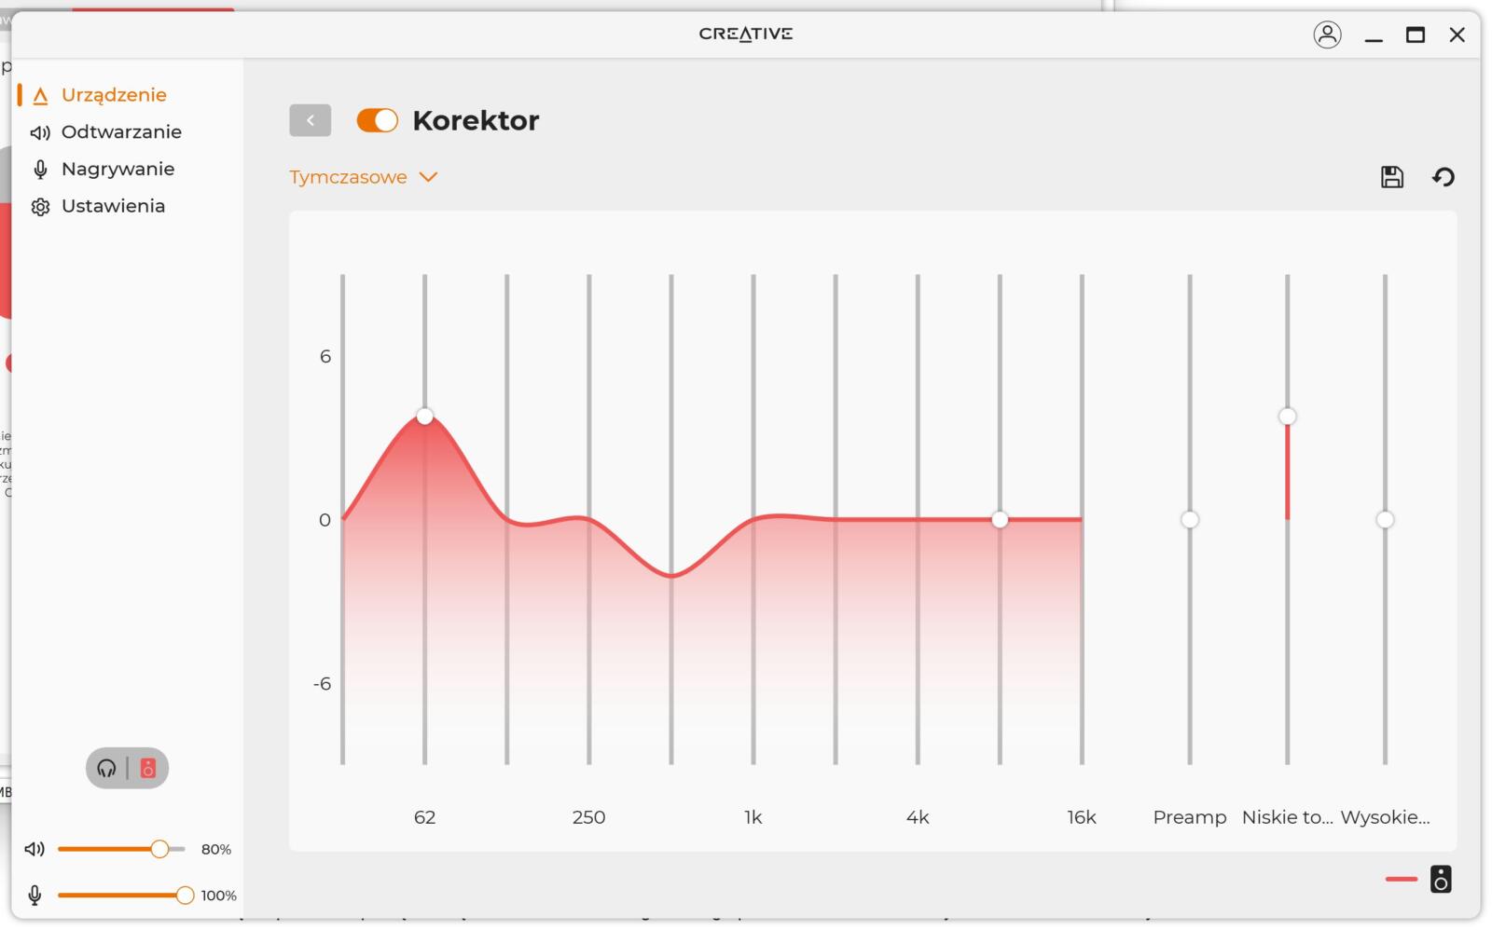
Task: Select headphones output icon in device switcher
Action: click(106, 769)
